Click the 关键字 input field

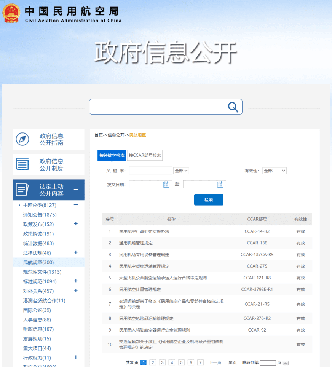(150, 171)
